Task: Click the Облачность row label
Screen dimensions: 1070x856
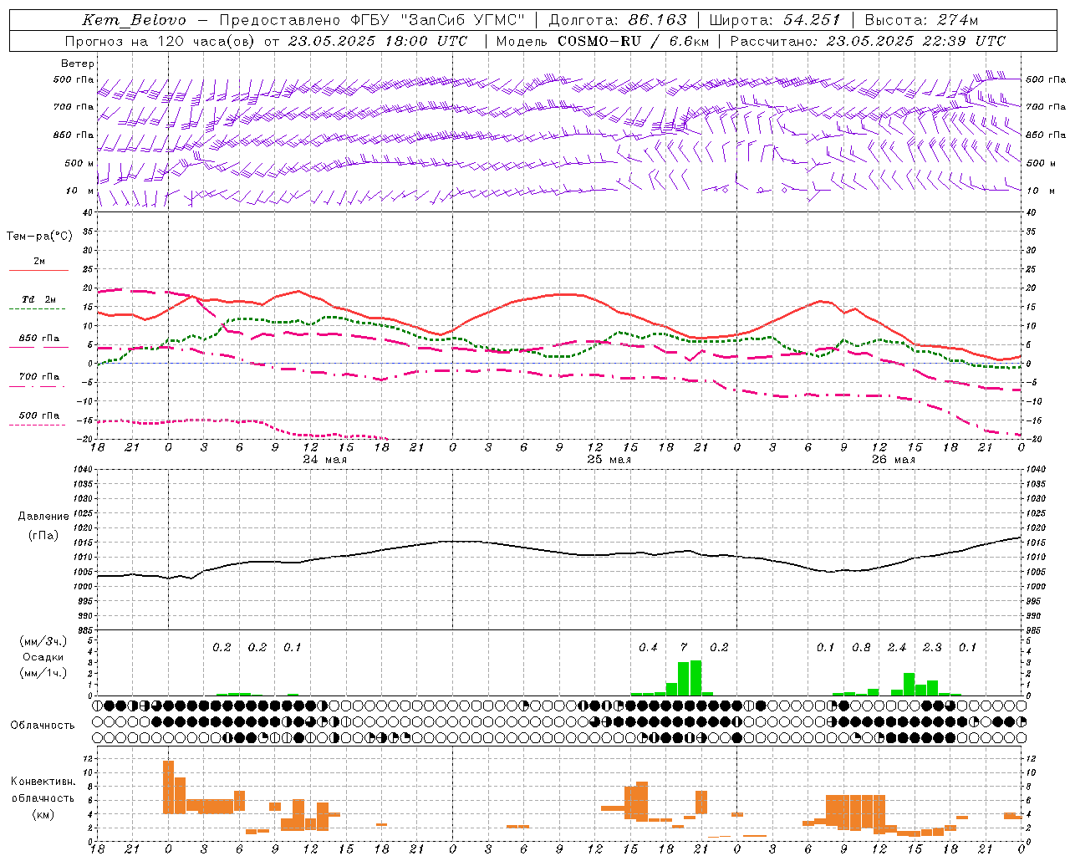Action: click(43, 726)
